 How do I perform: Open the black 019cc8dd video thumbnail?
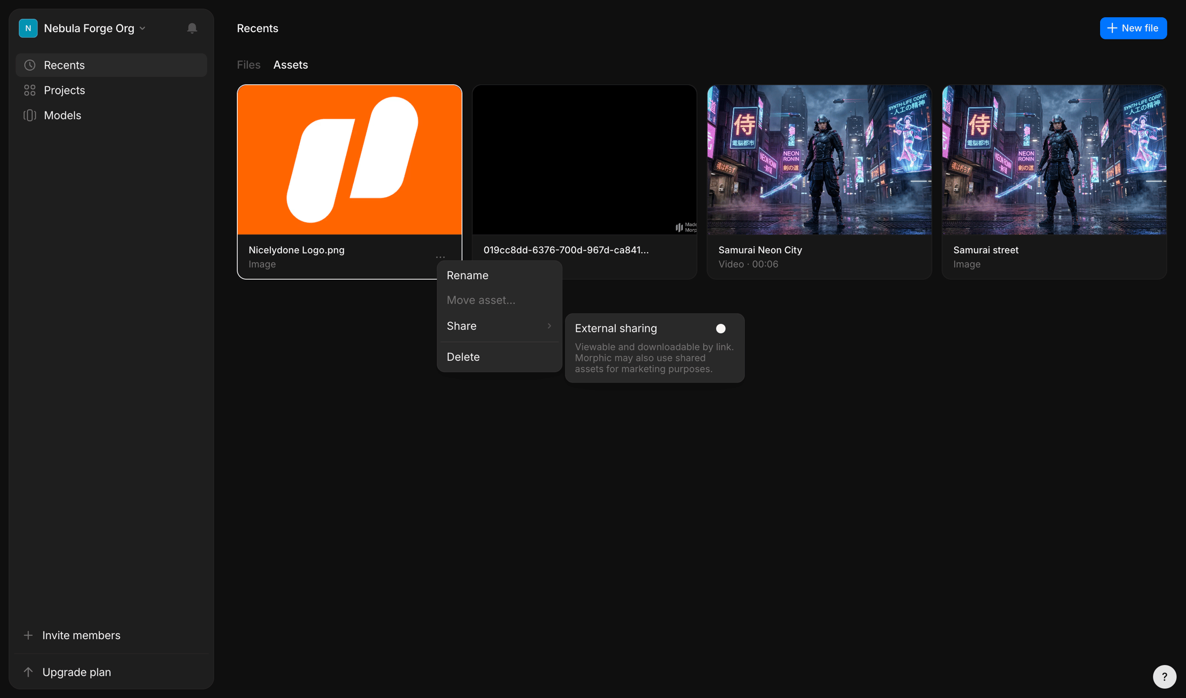[584, 160]
